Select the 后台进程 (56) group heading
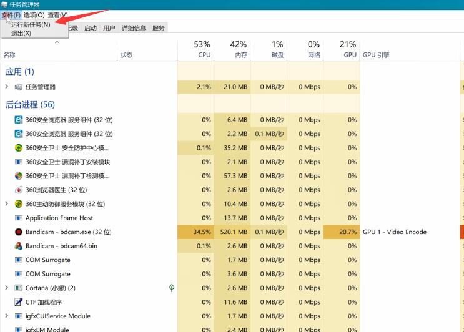Screen dimensions: 464x332 tap(30, 104)
